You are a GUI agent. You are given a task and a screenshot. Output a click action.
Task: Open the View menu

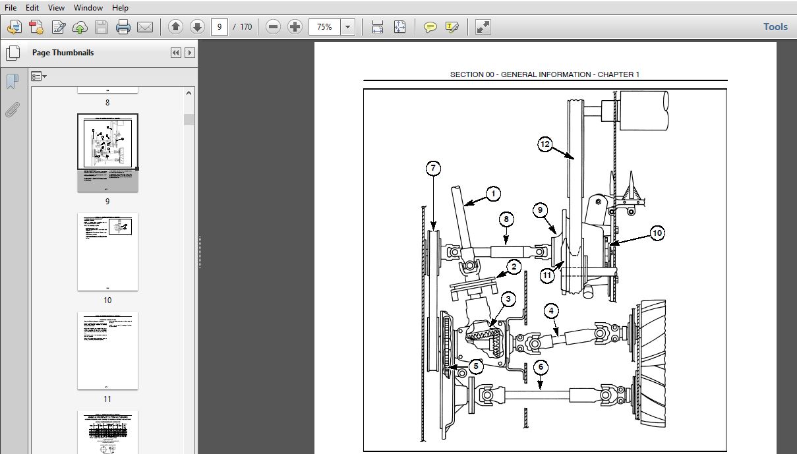57,8
